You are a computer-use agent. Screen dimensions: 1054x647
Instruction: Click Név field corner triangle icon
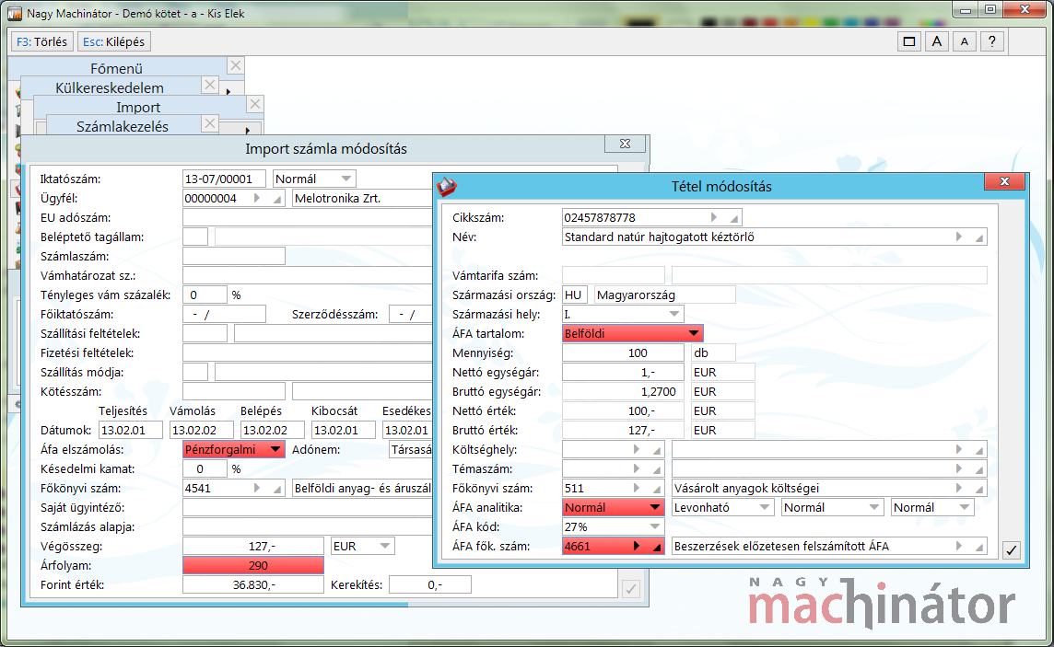coord(979,237)
